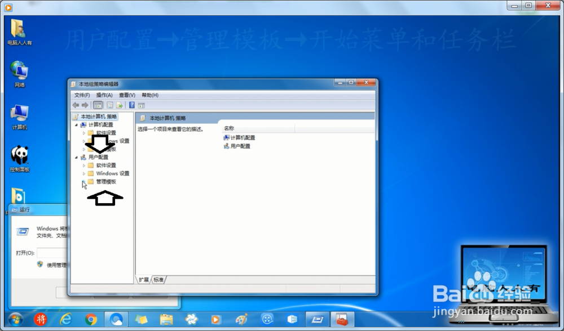Click the Back arrow in policy editor toolbar
Screen dimensions: 564x331
pos(76,105)
